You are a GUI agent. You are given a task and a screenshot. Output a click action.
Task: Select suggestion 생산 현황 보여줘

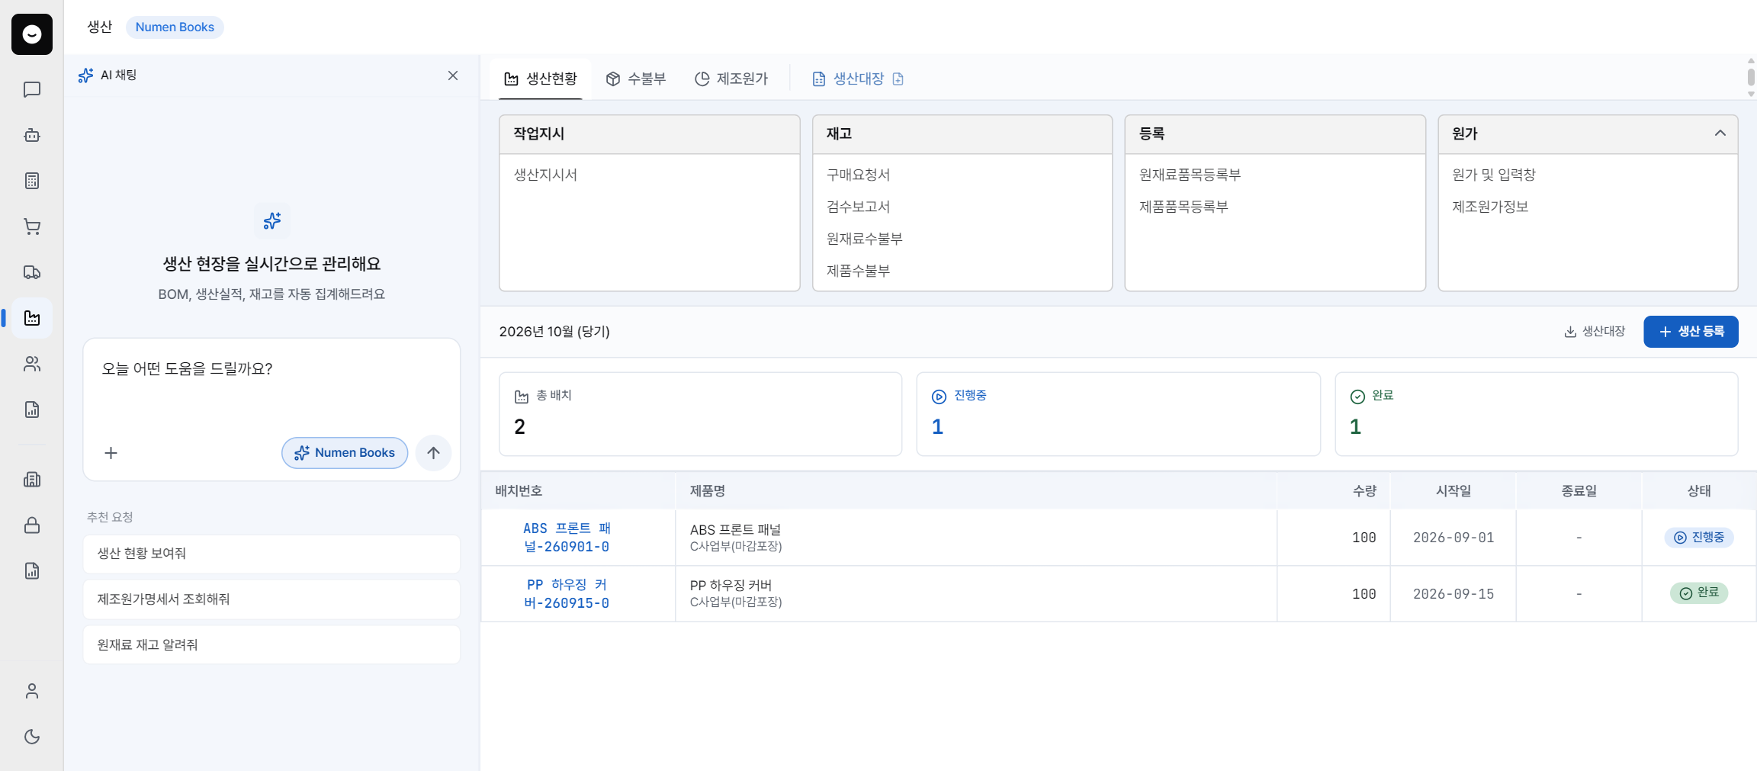(271, 554)
